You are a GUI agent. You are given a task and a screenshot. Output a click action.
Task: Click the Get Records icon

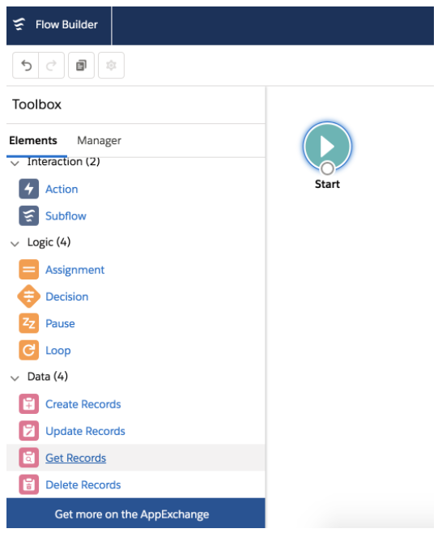coord(29,458)
